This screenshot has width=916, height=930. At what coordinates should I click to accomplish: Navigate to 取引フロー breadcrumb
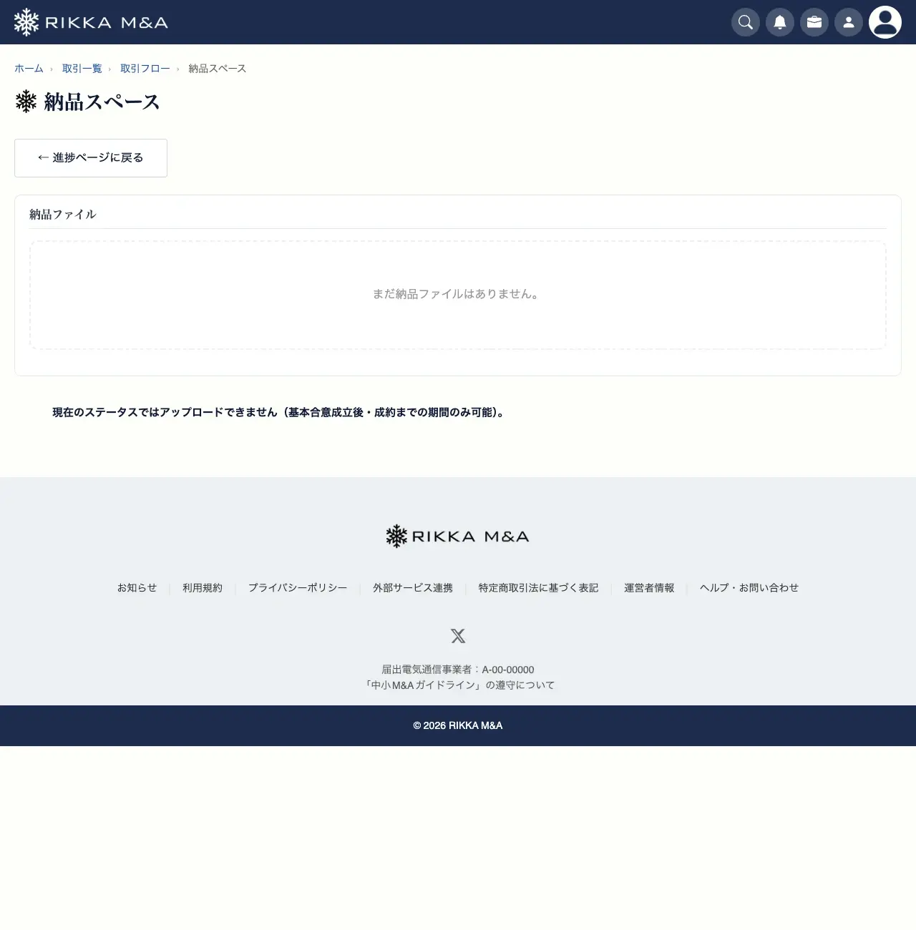145,69
